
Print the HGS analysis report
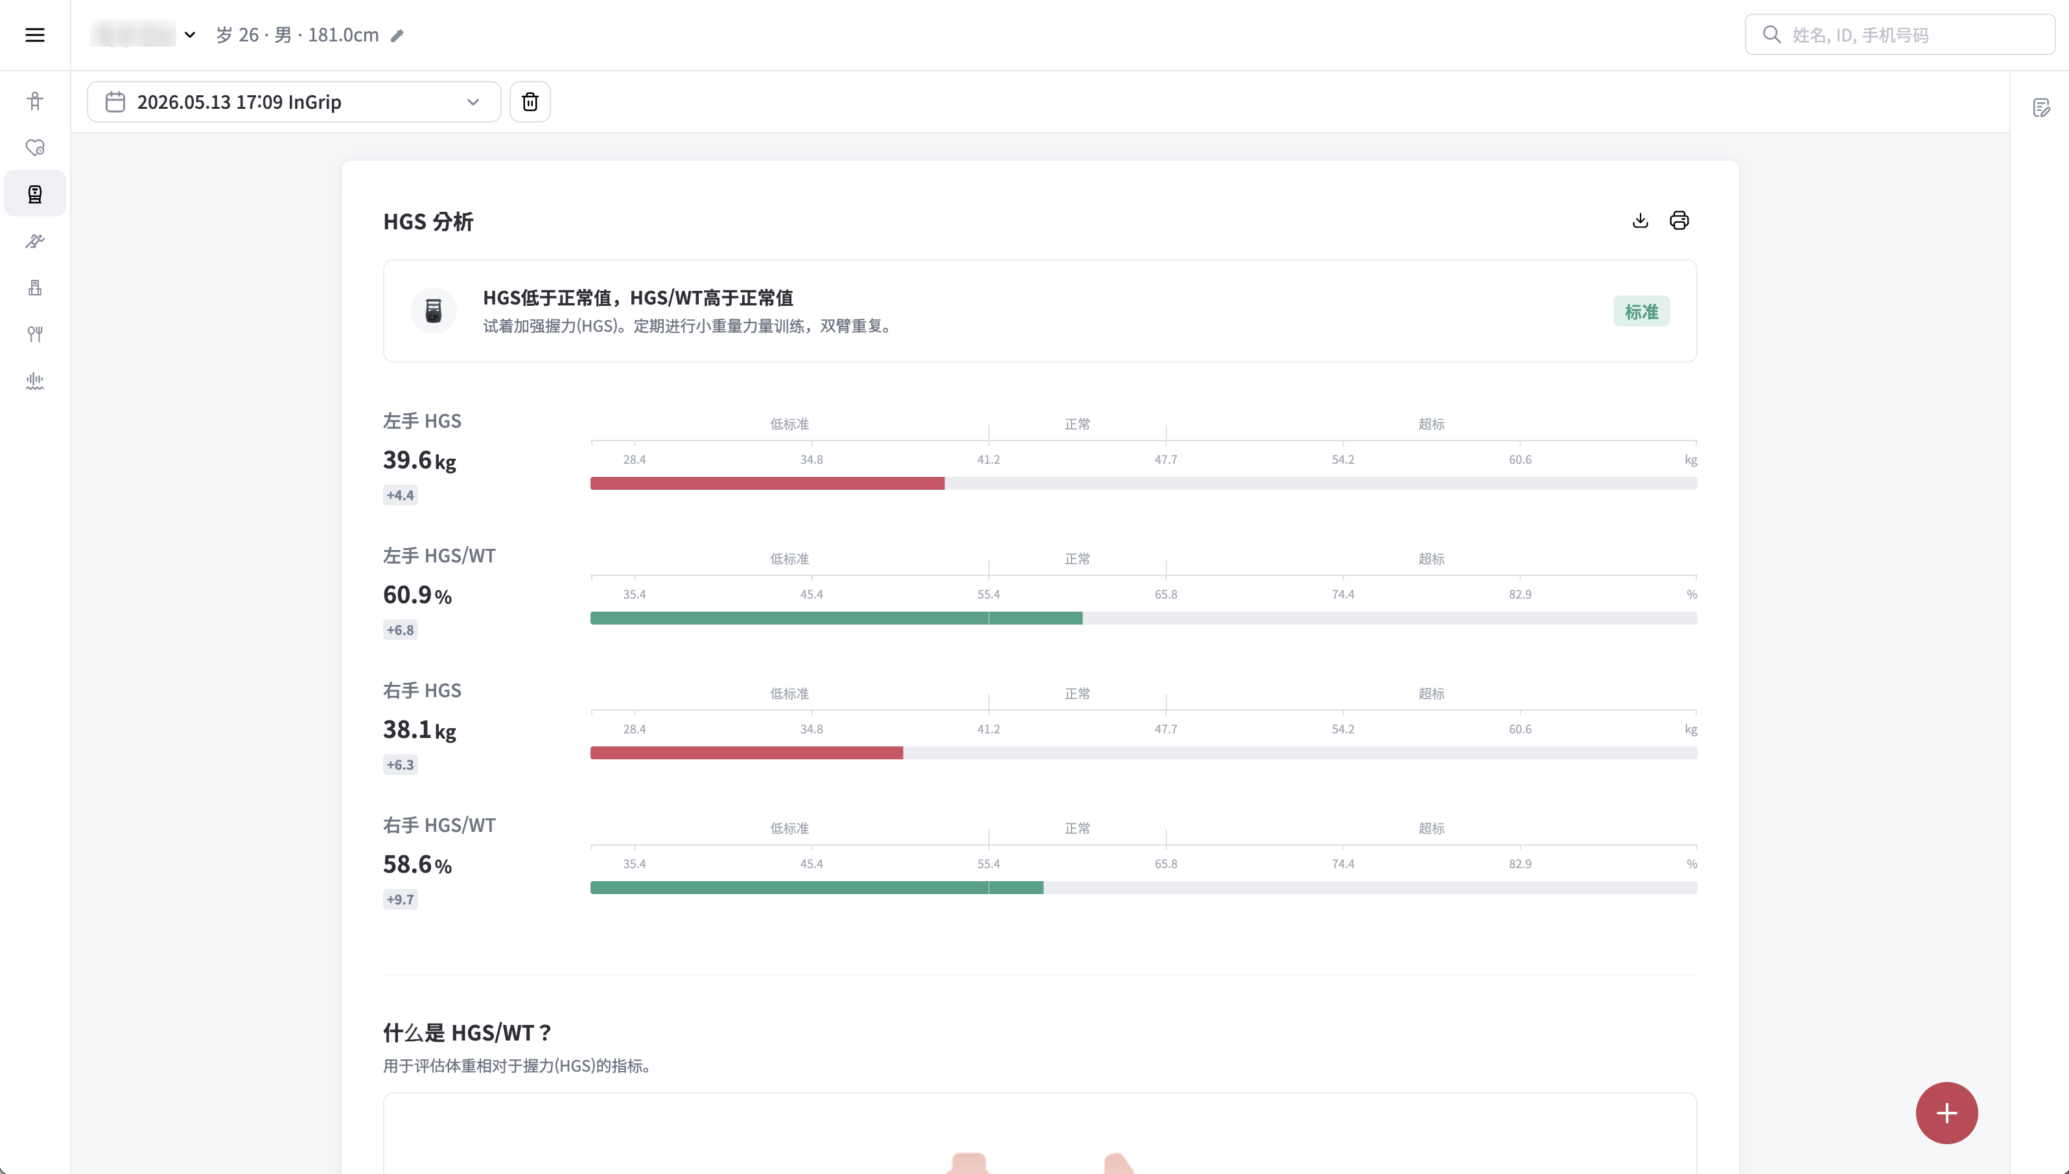click(1679, 220)
